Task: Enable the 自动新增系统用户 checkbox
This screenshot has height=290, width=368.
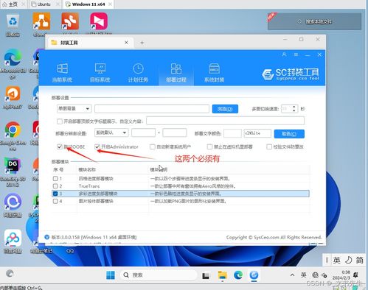Action: tap(153, 146)
